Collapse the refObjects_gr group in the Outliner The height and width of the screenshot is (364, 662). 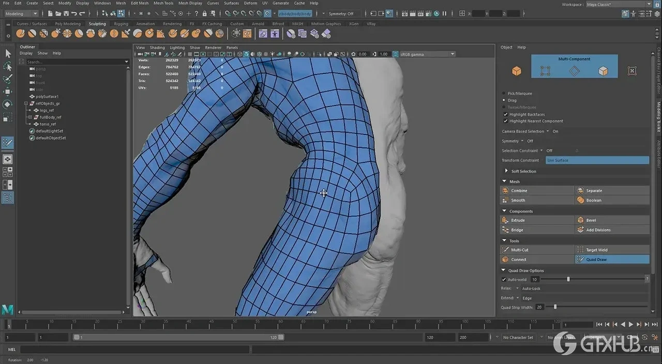coord(26,103)
